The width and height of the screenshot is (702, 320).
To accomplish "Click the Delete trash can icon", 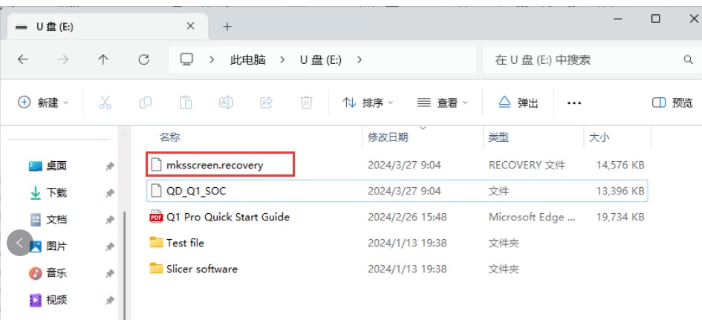I will coord(306,102).
